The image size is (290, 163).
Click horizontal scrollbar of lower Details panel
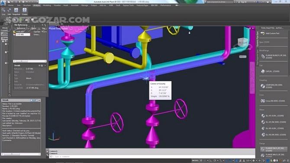point(21,154)
